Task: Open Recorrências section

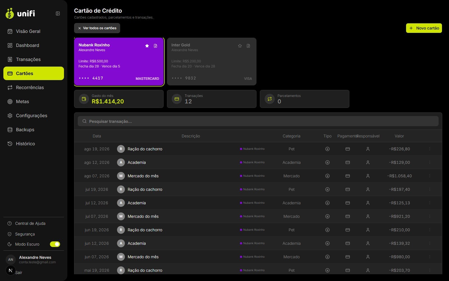Action: (34, 87)
